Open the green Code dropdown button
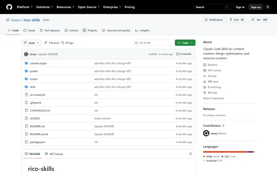This screenshot has width=277, height=173. tap(185, 43)
